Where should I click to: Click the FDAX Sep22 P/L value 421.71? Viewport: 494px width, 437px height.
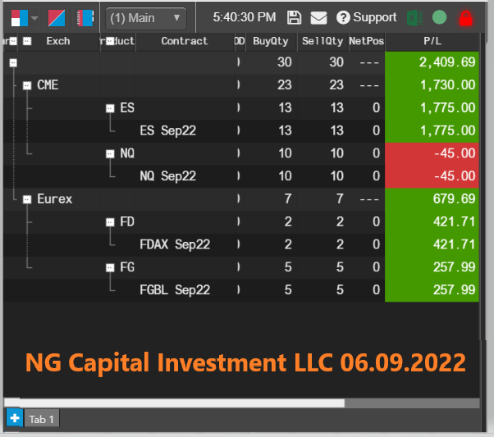pyautogui.click(x=454, y=244)
